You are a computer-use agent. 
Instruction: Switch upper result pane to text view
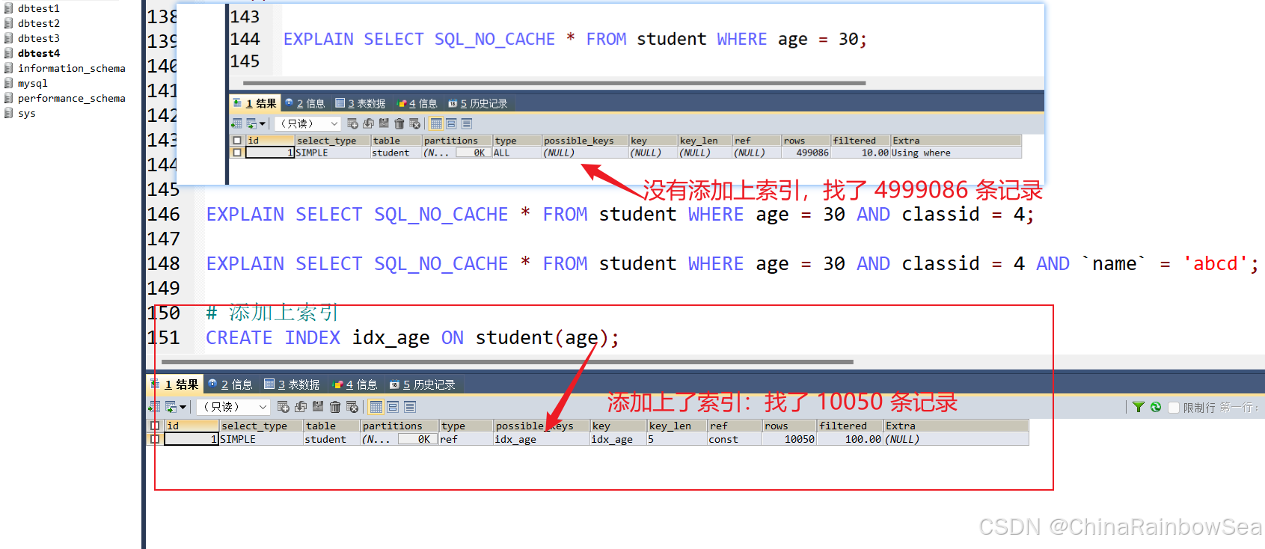point(467,123)
